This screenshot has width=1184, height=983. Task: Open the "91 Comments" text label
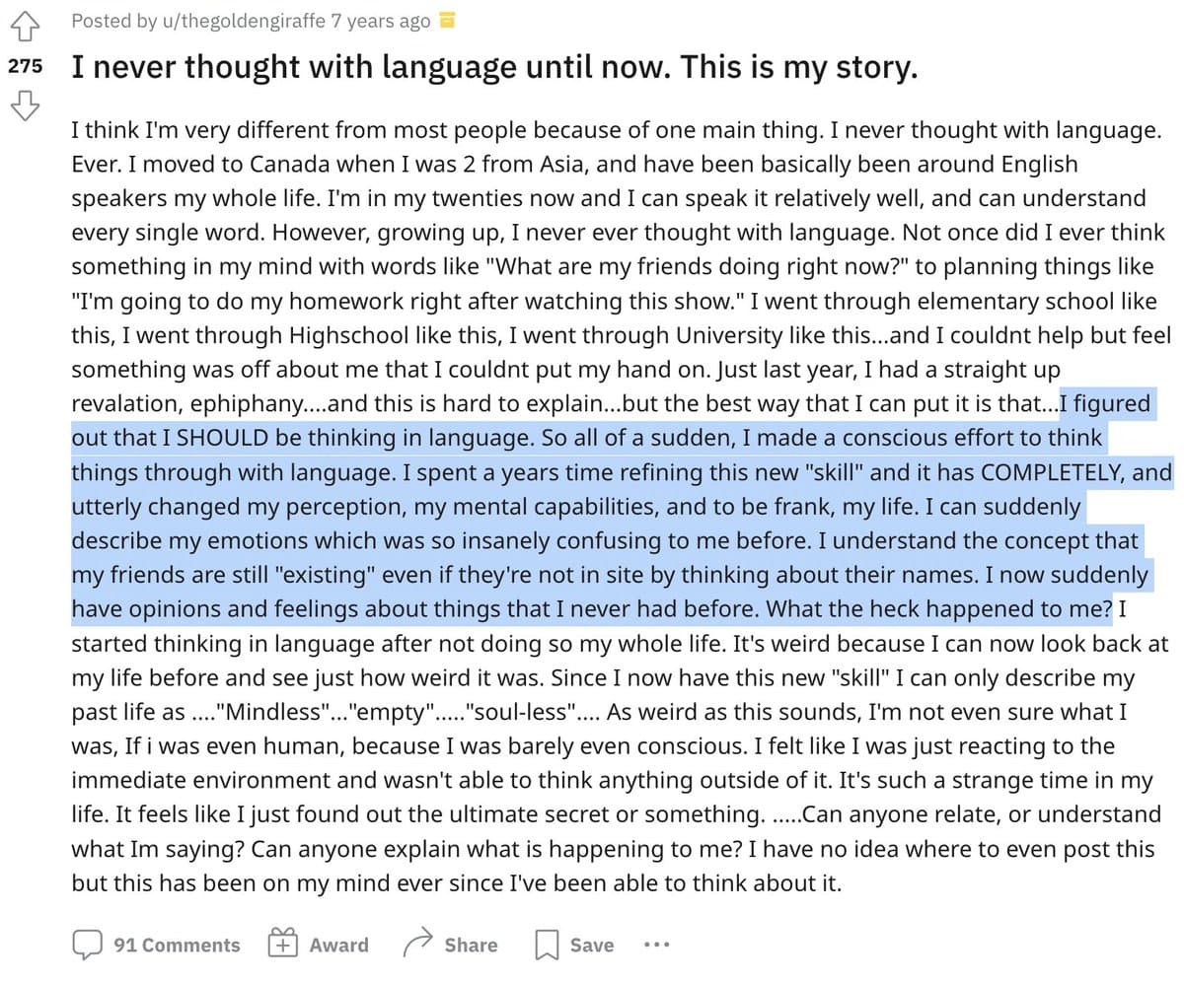click(177, 945)
